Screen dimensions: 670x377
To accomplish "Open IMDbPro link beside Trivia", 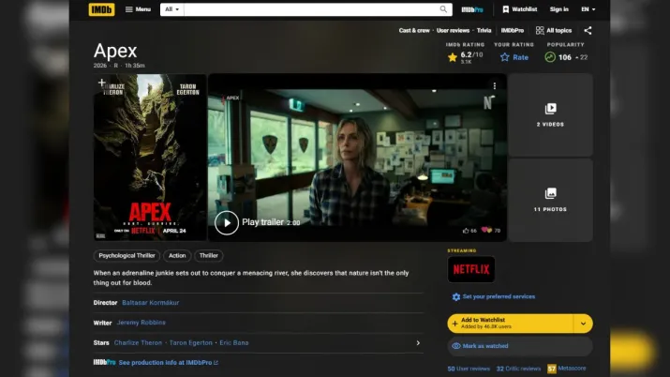I will (513, 30).
